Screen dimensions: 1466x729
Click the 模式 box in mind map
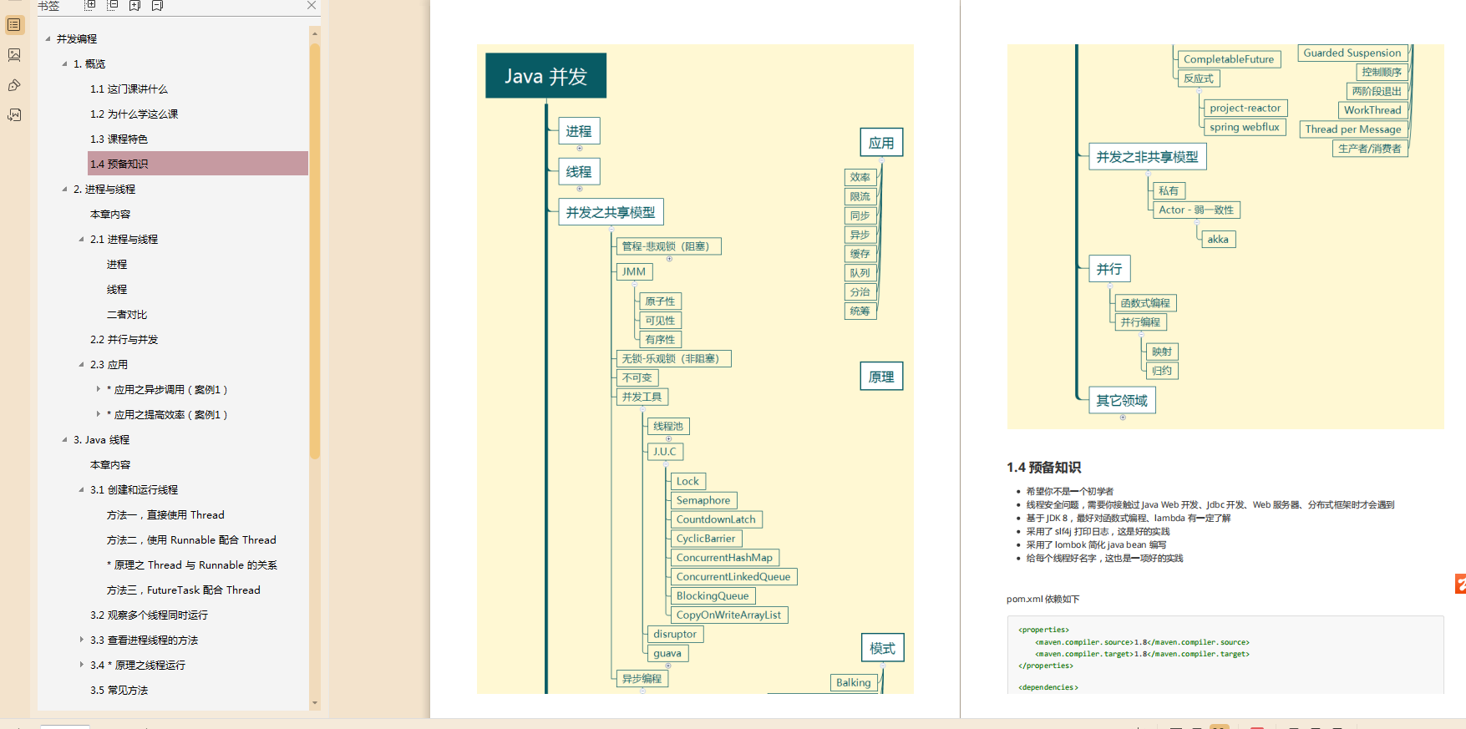tap(882, 648)
